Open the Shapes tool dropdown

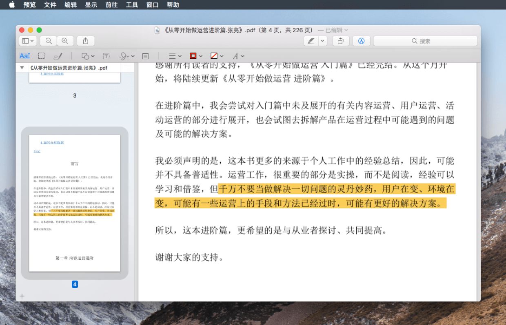click(88, 56)
